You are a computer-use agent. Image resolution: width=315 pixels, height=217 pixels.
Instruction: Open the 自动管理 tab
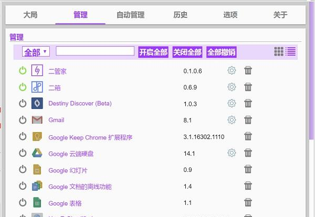point(130,15)
